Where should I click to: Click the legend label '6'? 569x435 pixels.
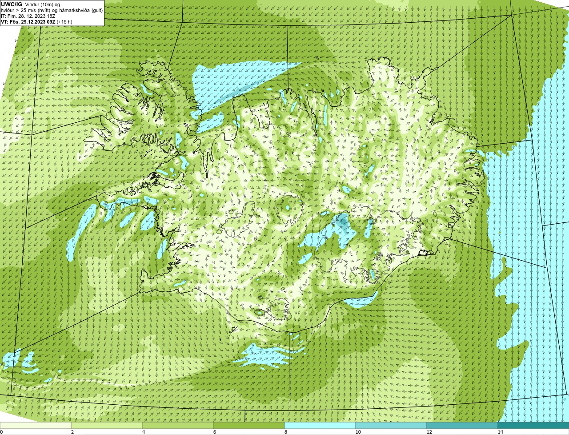[x=214, y=432]
